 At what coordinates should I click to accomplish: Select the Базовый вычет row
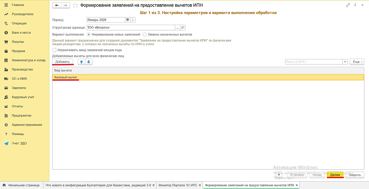65,77
